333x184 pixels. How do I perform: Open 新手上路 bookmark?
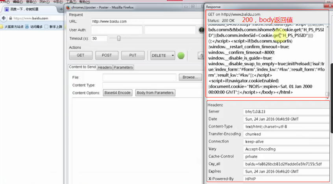53,27
